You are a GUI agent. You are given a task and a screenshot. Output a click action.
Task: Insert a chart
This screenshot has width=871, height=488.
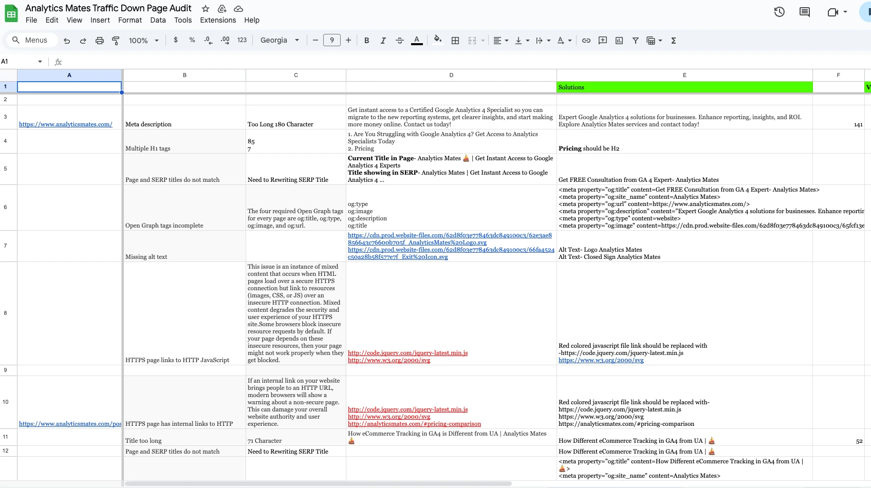(x=619, y=41)
